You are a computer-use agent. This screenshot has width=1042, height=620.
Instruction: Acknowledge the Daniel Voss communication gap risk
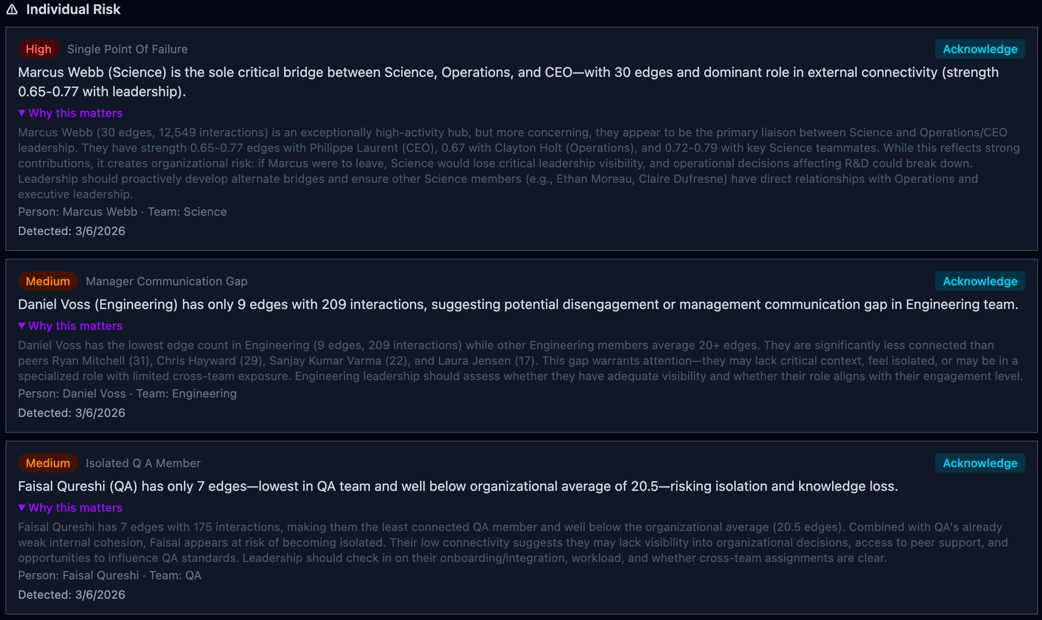pos(980,281)
